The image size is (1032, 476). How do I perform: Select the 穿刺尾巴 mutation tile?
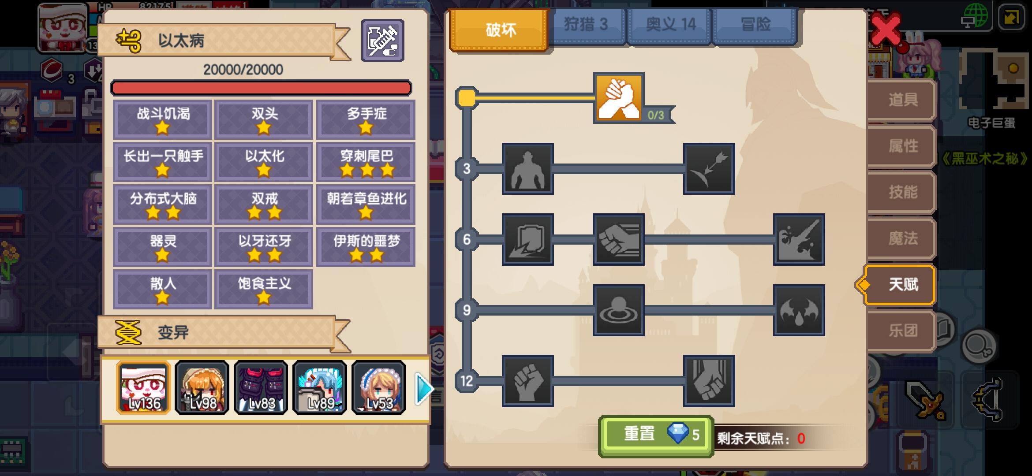click(x=366, y=162)
